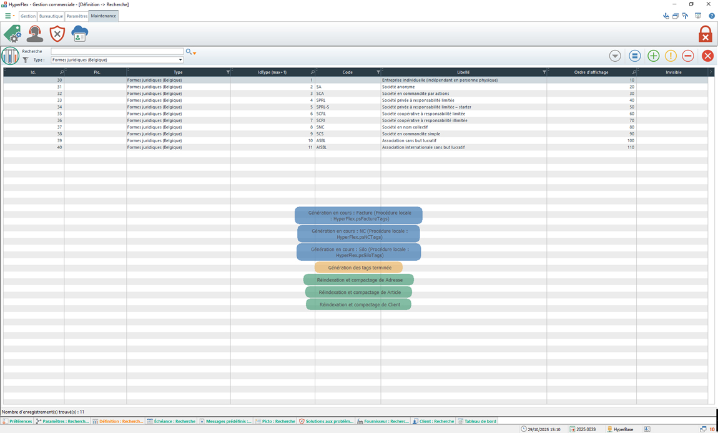This screenshot has height=433, width=718.
Task: Delete record using red minus button
Action: [x=687, y=56]
